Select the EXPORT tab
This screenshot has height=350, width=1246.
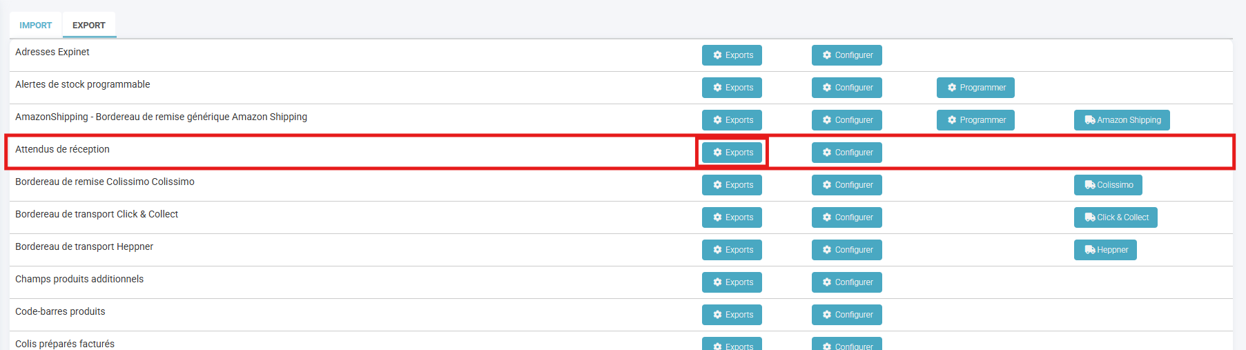(89, 26)
